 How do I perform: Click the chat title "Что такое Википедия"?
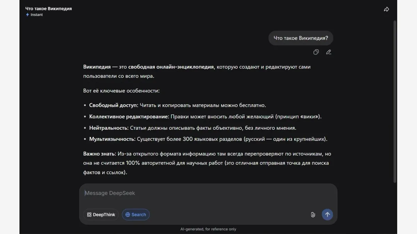point(49,9)
